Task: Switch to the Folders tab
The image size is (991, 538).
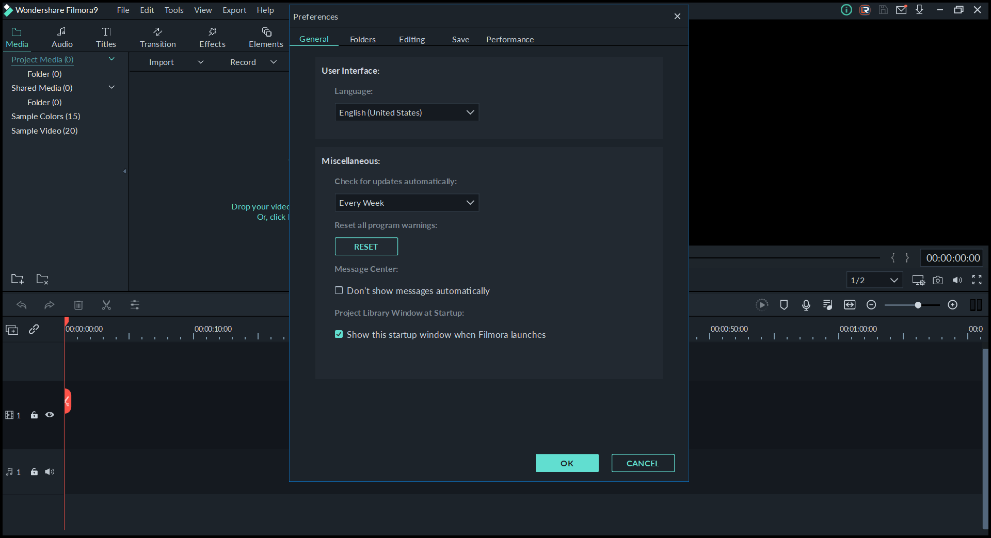Action: click(x=363, y=39)
